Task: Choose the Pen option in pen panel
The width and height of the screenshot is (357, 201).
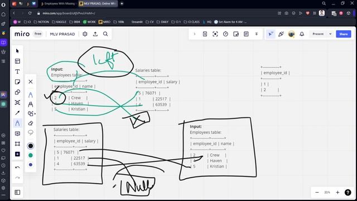Action: click(31, 95)
